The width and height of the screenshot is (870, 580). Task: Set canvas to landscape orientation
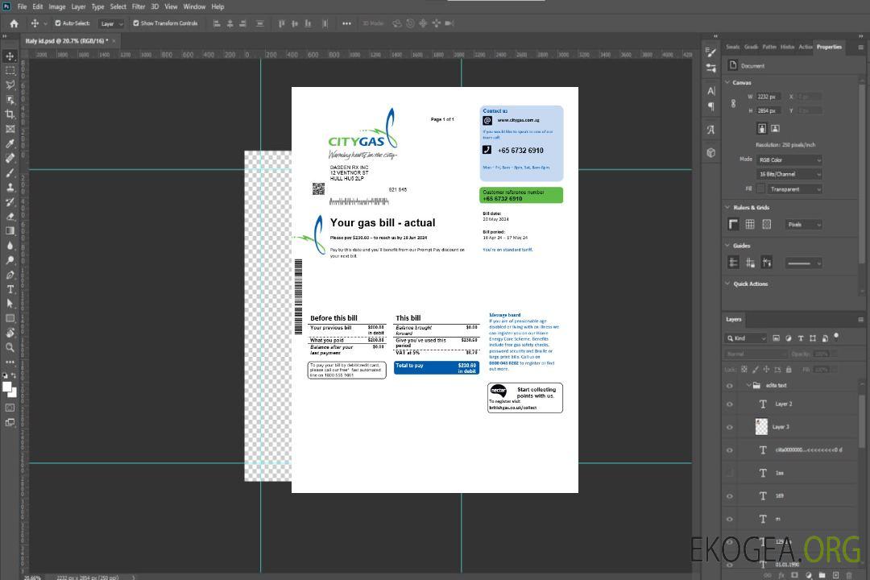(x=775, y=128)
